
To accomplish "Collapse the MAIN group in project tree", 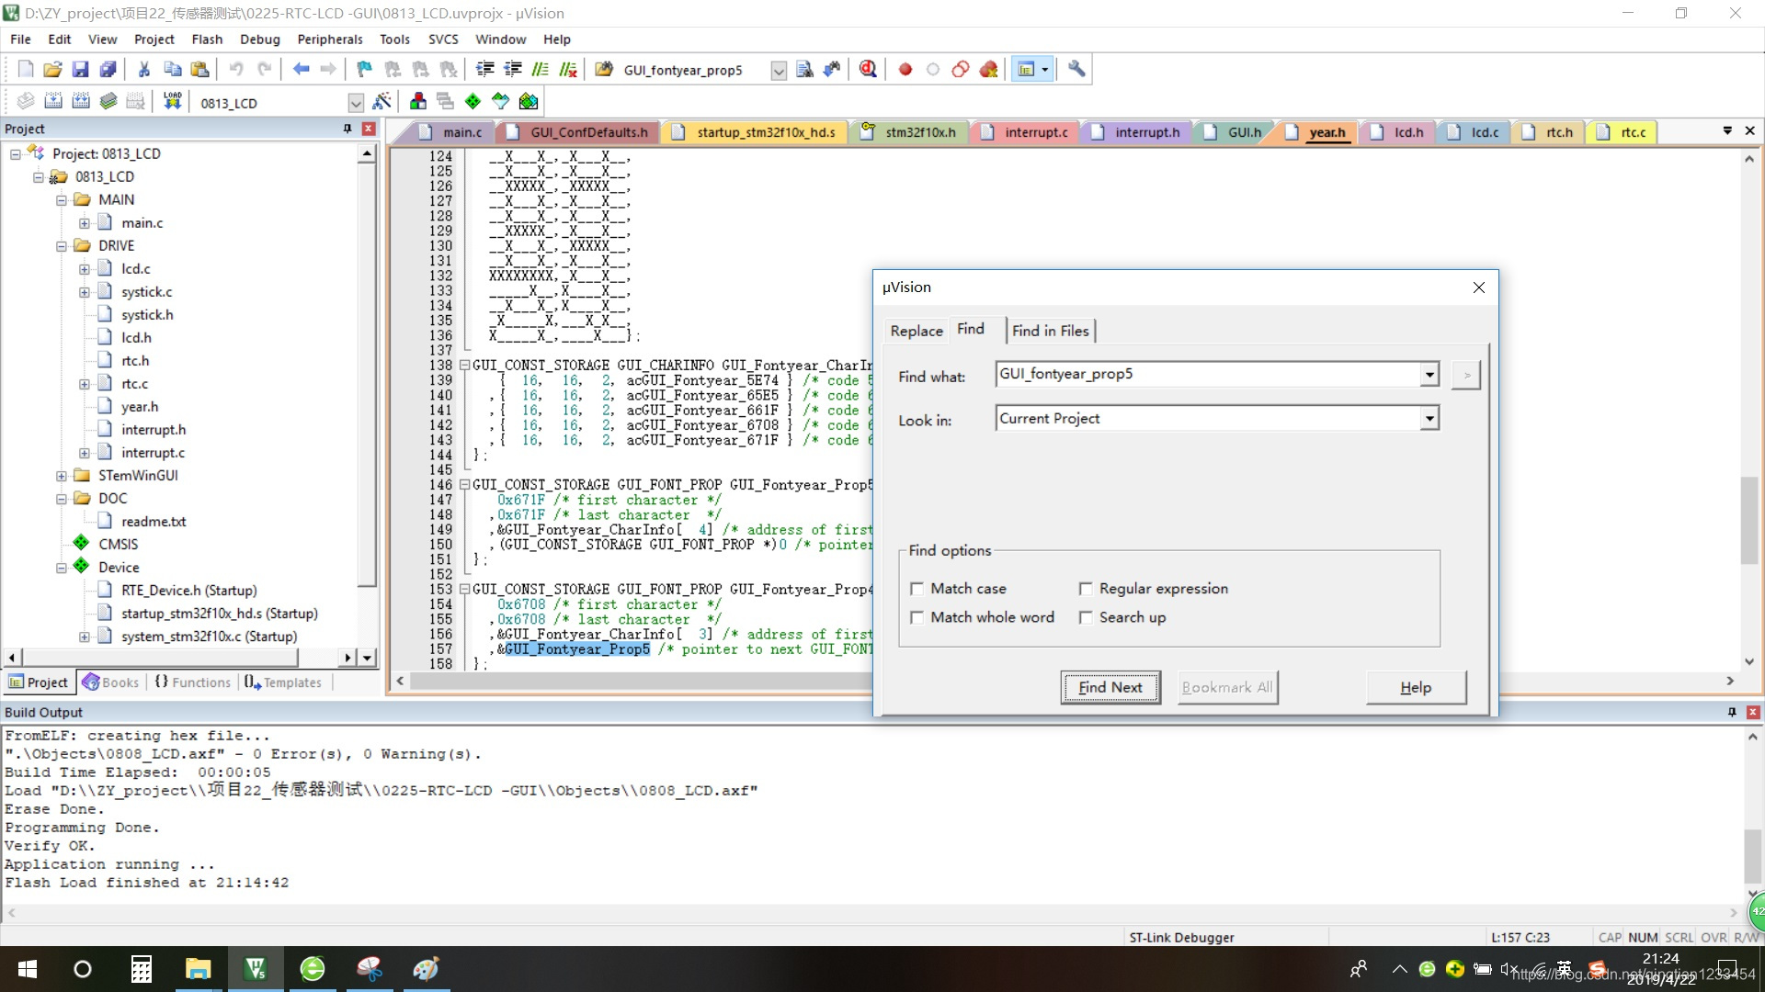I will pyautogui.click(x=61, y=200).
